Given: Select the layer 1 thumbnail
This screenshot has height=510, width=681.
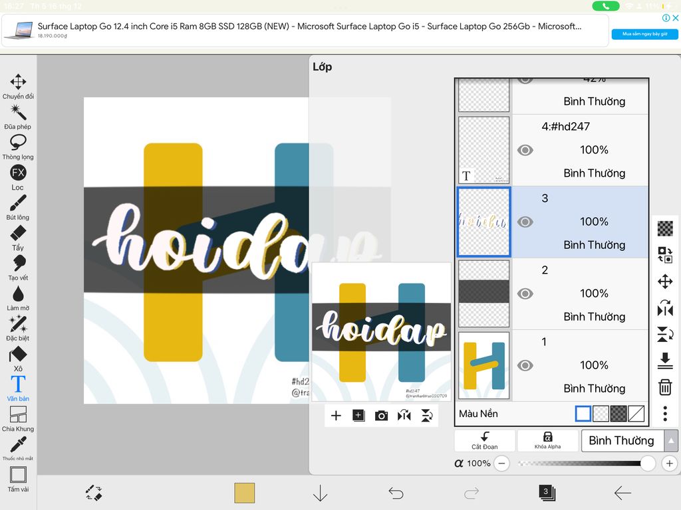Looking at the screenshot, I should [484, 366].
